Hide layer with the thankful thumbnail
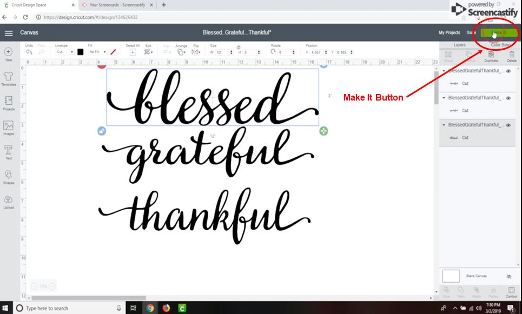The image size is (522, 314). [508, 71]
